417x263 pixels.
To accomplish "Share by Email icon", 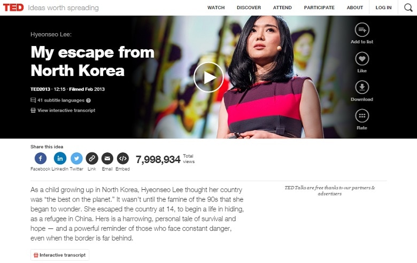I will (x=107, y=158).
